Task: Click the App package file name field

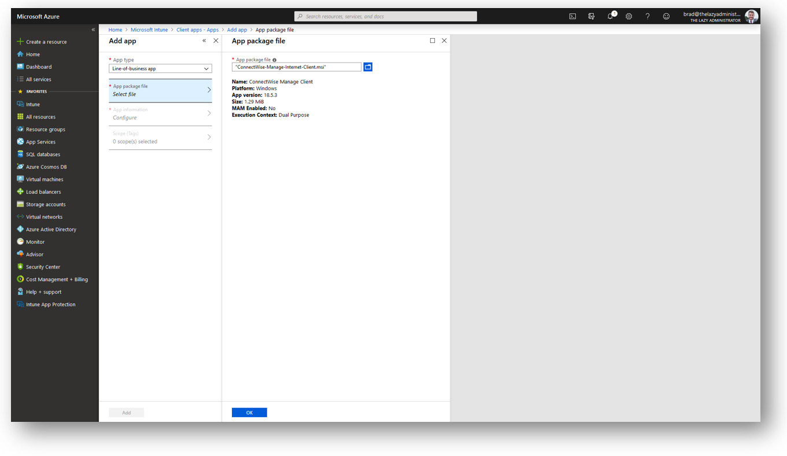Action: 297,67
